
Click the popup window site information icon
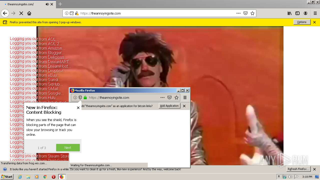(x=75, y=97)
